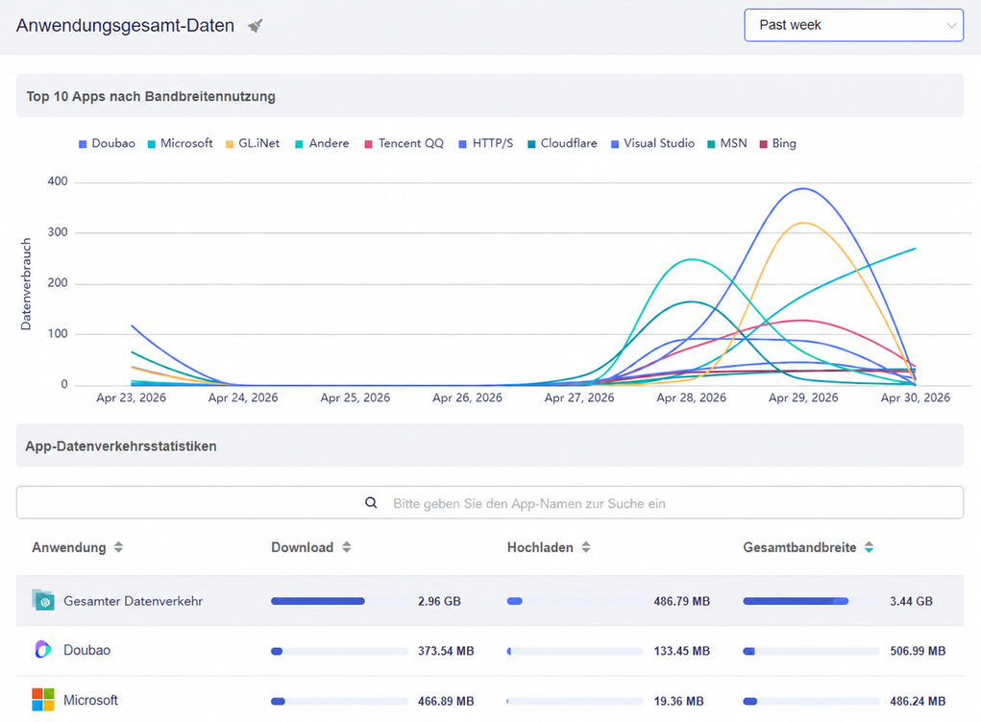Click the App-Datenverkehrsstatistiken heading
This screenshot has height=722, width=981.
click(x=121, y=446)
